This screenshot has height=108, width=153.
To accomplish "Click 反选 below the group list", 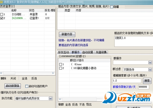I will point(75,105).
